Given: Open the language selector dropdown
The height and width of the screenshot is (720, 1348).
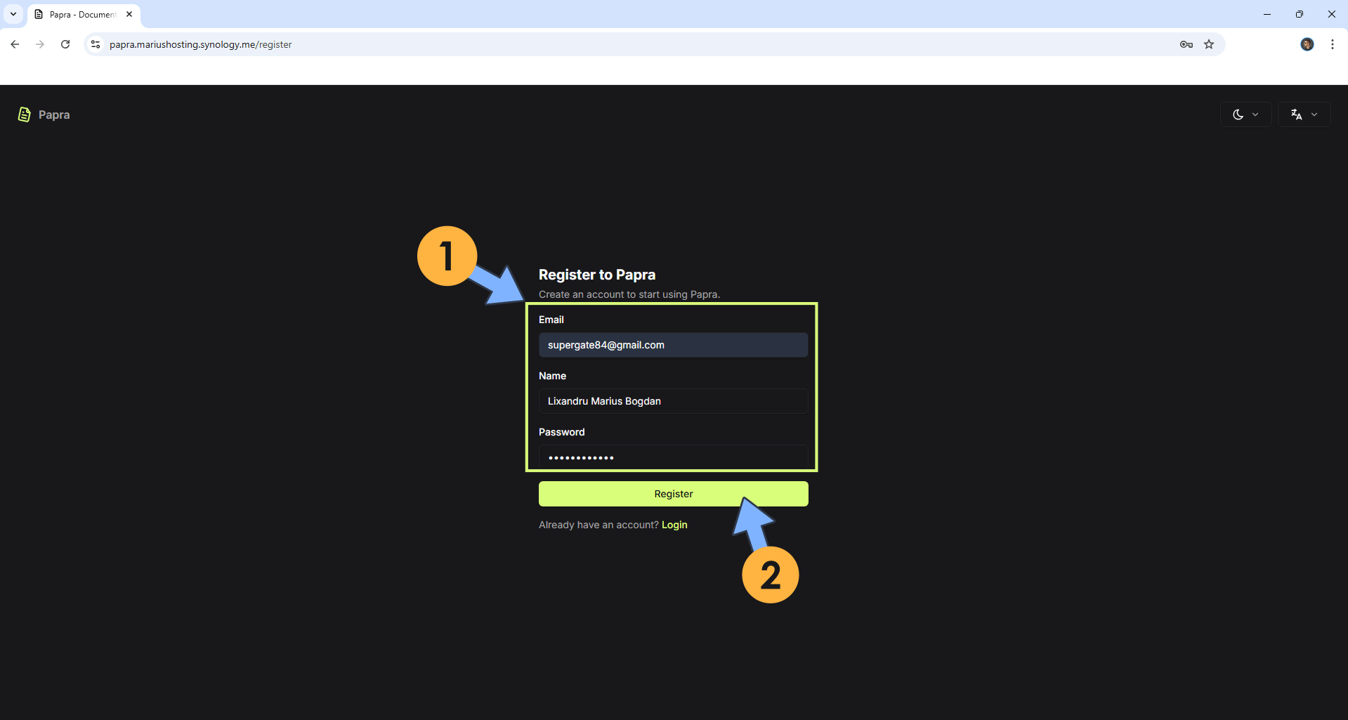Looking at the screenshot, I should (1303, 114).
